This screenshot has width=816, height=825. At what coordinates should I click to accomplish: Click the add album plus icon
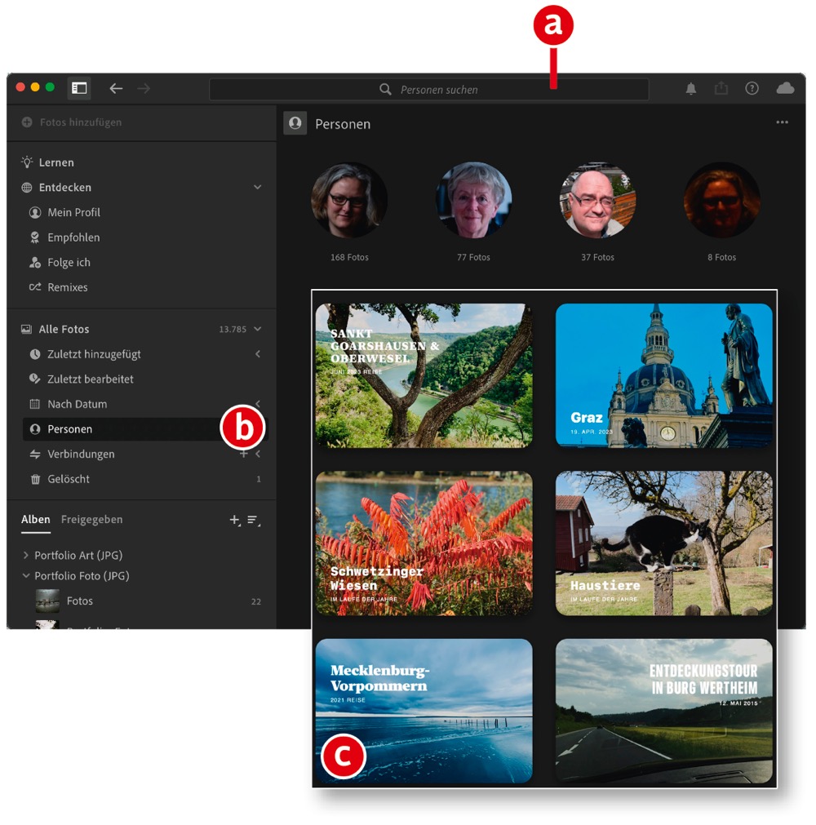[235, 520]
